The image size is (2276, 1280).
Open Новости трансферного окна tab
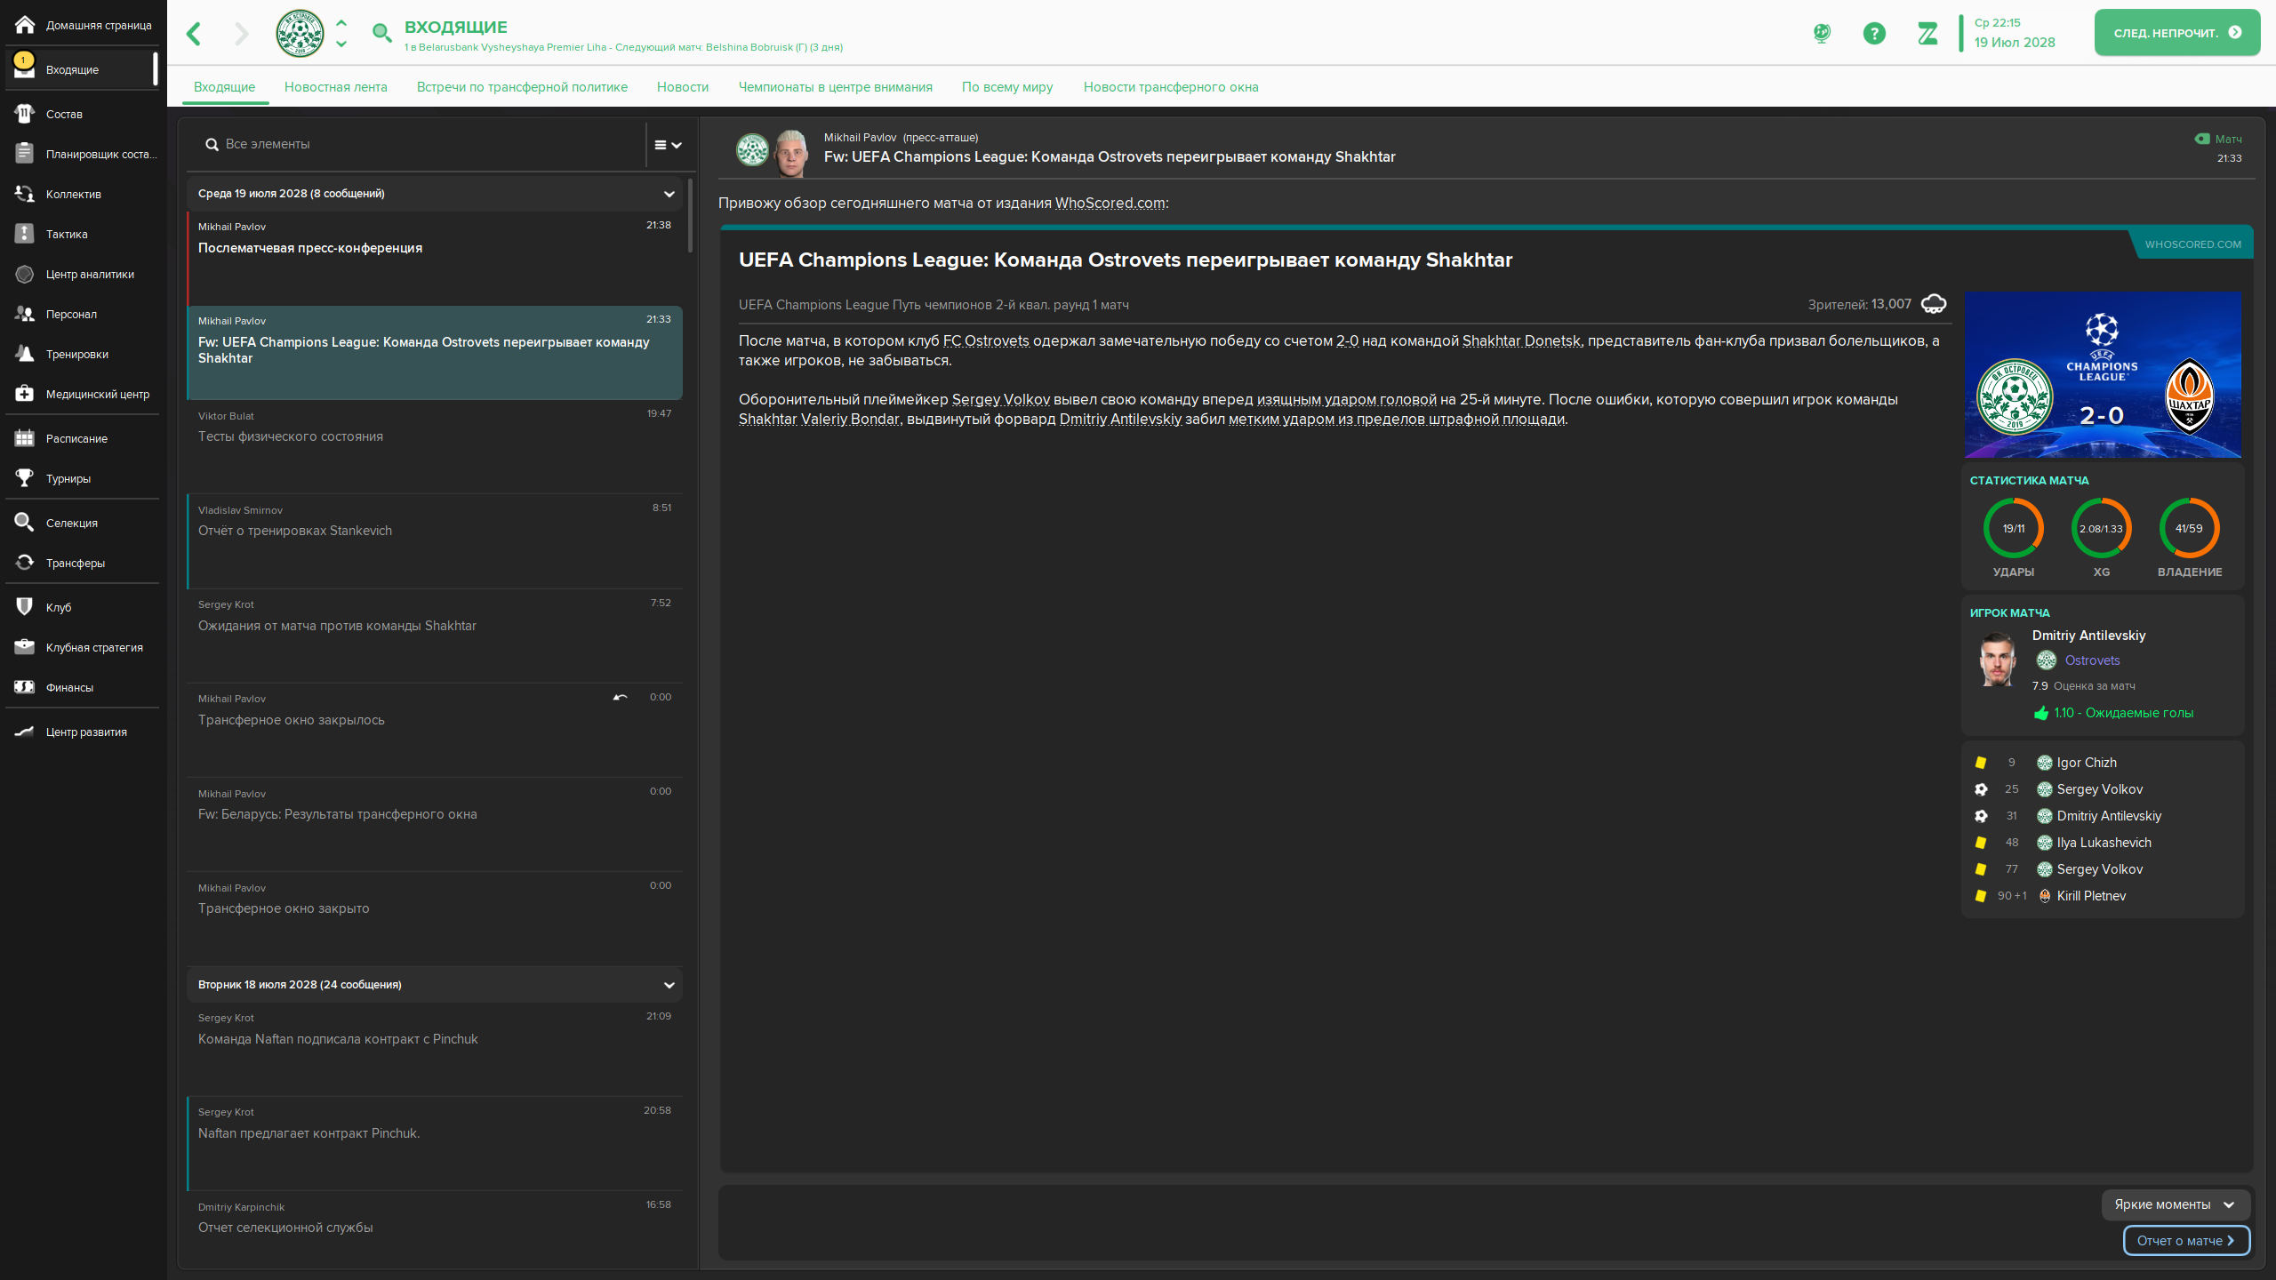pyautogui.click(x=1171, y=87)
